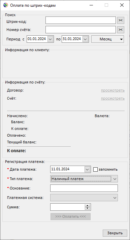Click the >>> Оплатить <<< button
The image size is (130, 240).
pyautogui.click(x=70, y=216)
